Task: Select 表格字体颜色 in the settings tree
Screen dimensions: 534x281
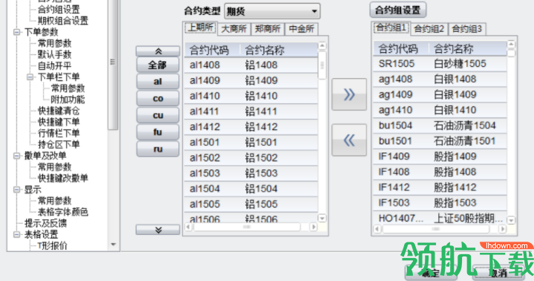Action: coord(62,212)
